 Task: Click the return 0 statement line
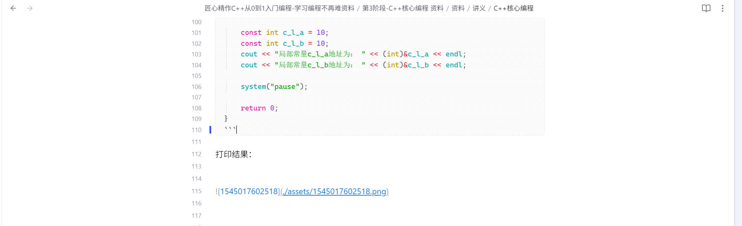(x=259, y=108)
